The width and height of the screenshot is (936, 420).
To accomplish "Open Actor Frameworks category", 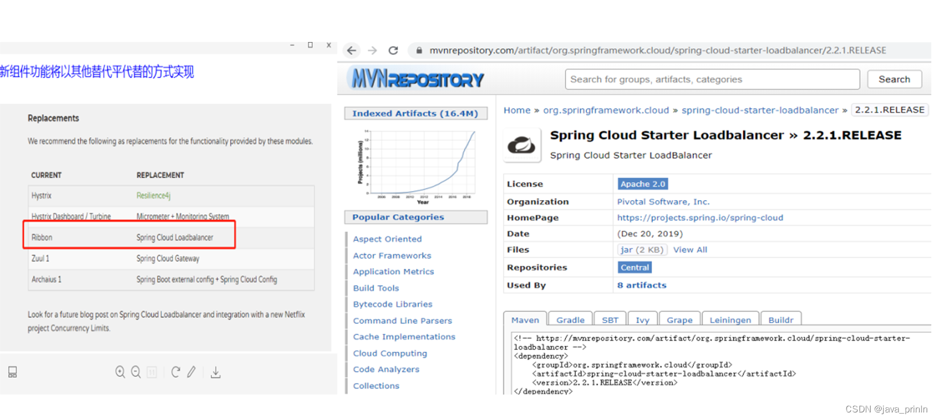I will (392, 256).
